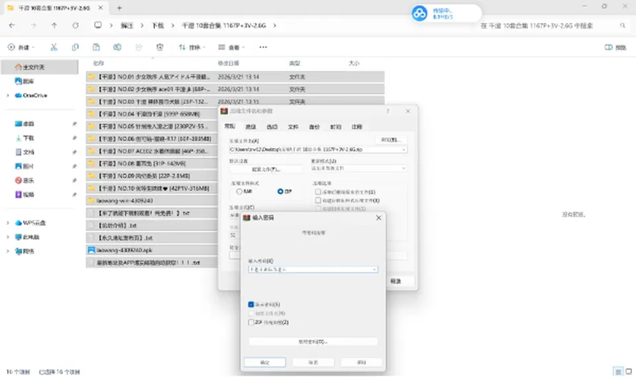Click the search magnifier icon in Explorer
Screen dimensions: 636x377
click(623, 26)
